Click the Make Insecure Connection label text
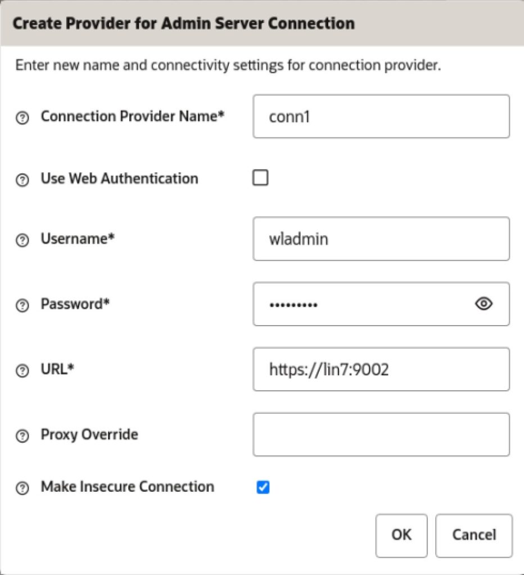Viewport: 524px width, 575px height. pyautogui.click(x=128, y=487)
